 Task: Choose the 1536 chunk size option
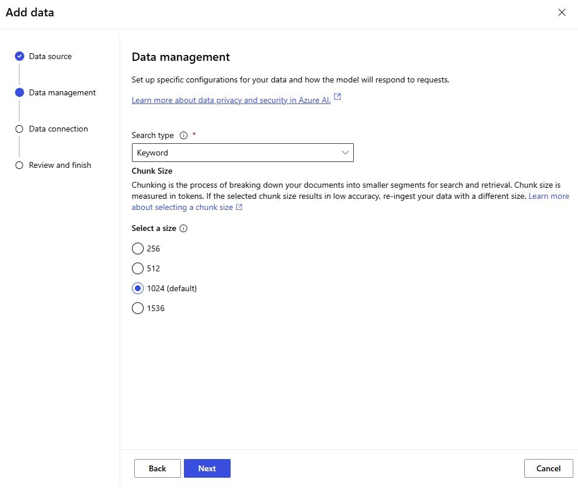(138, 308)
